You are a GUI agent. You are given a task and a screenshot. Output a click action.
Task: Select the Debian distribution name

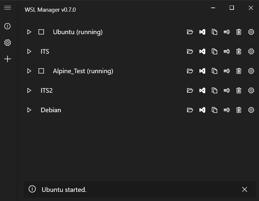pos(51,110)
